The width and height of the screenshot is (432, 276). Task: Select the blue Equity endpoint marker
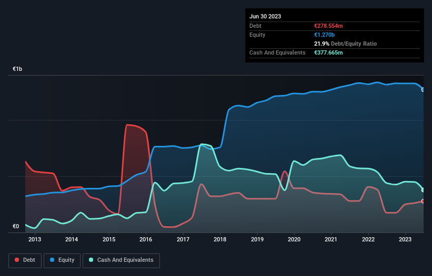point(423,90)
